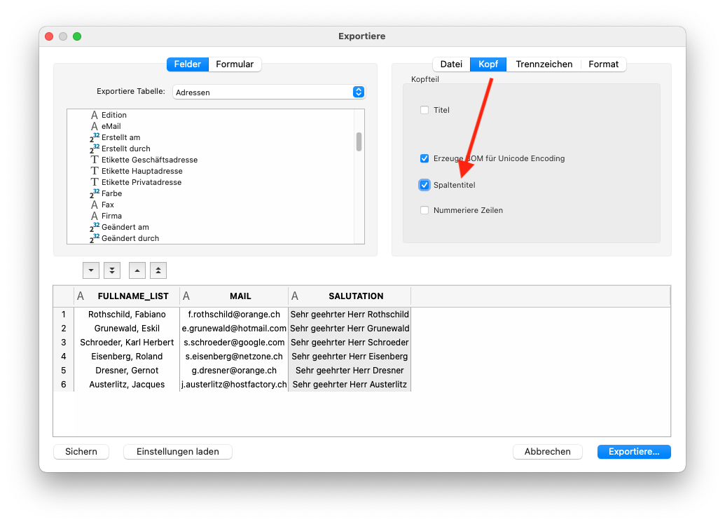Screen dimensions: 725x524
Task: Select the Farbe field
Action: 112,193
